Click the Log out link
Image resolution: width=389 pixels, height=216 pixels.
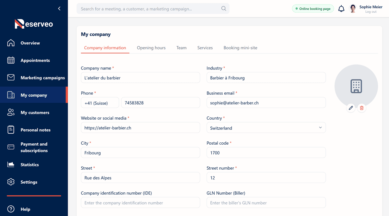371,12
